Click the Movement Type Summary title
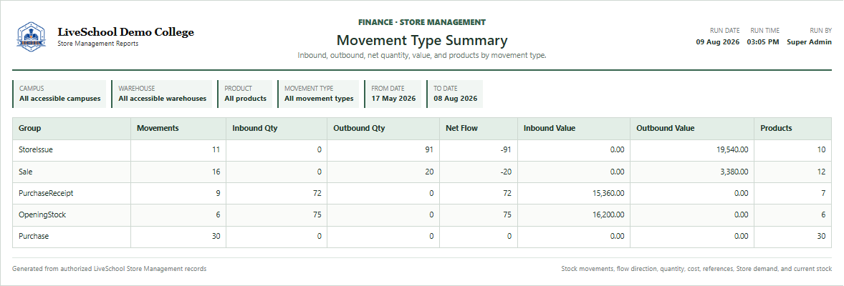The height and width of the screenshot is (286, 844). [422, 41]
